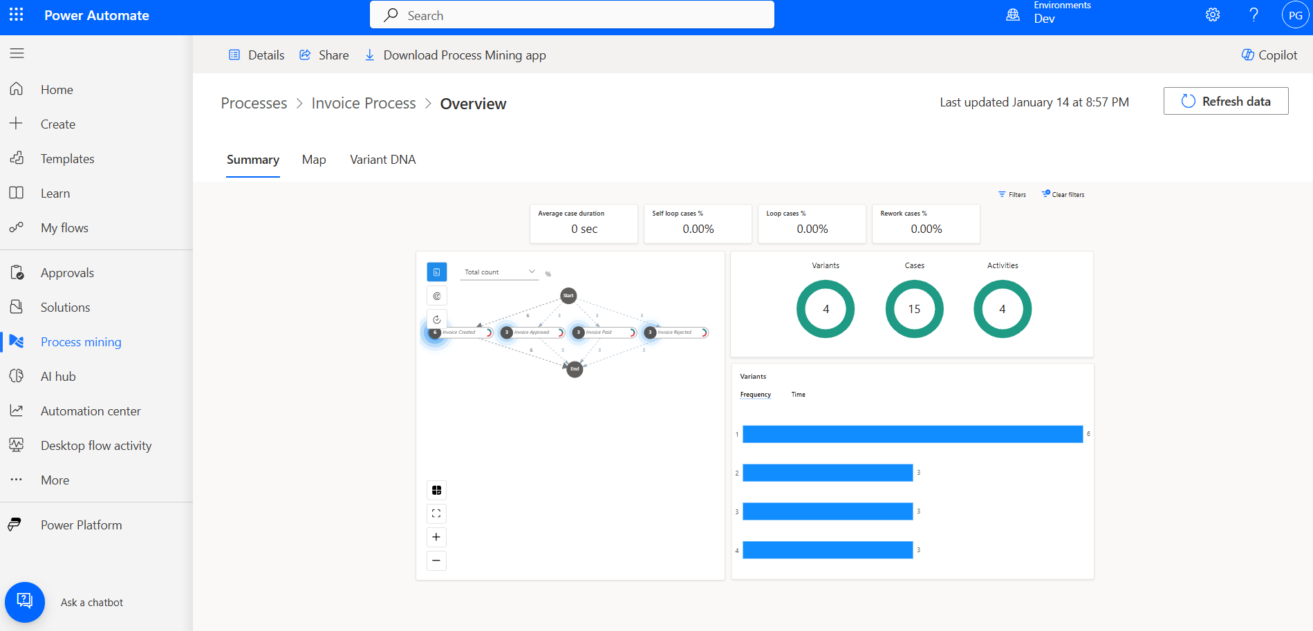Click the fit-to-screen icon on process map

click(x=436, y=514)
